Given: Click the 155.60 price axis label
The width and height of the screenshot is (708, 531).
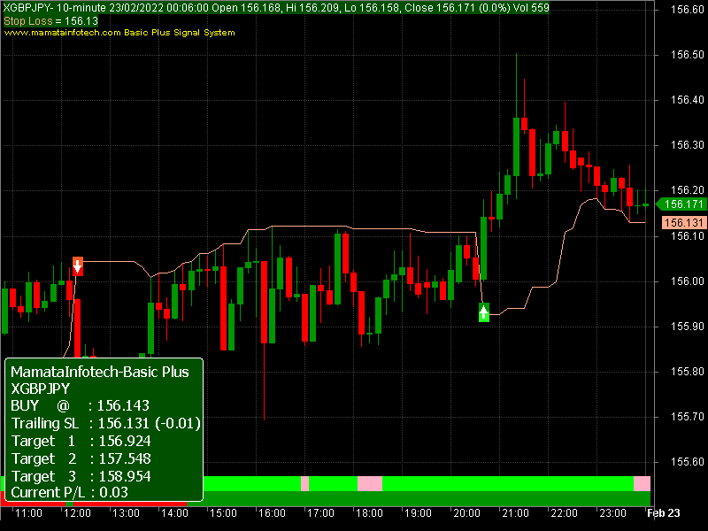Looking at the screenshot, I should tap(688, 461).
